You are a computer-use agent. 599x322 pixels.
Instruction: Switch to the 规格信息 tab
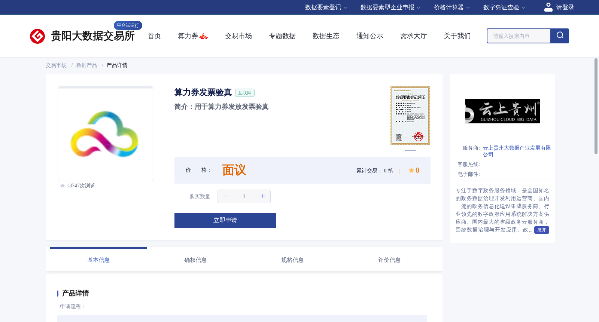click(x=292, y=260)
